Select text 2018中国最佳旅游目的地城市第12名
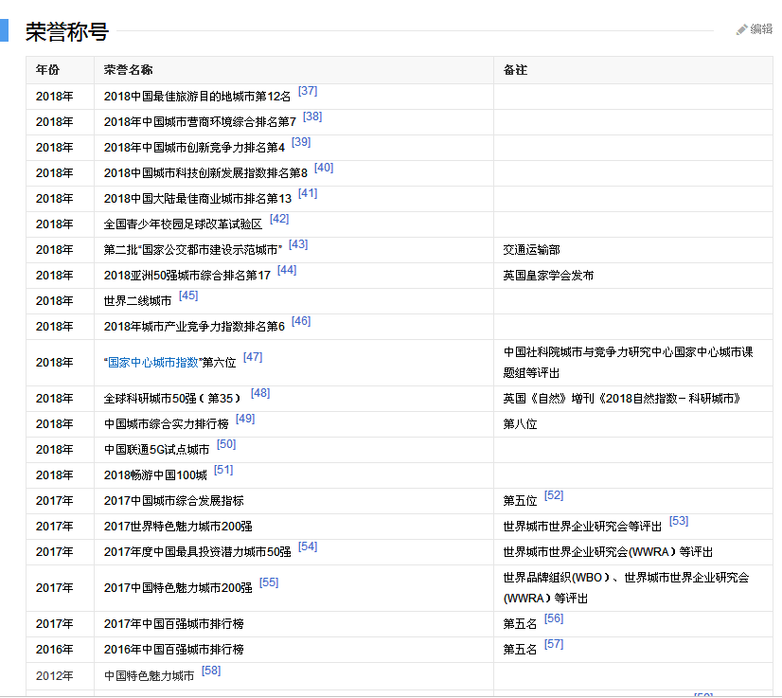 coord(197,97)
